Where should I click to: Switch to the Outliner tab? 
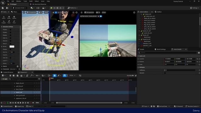pos(158,12)
